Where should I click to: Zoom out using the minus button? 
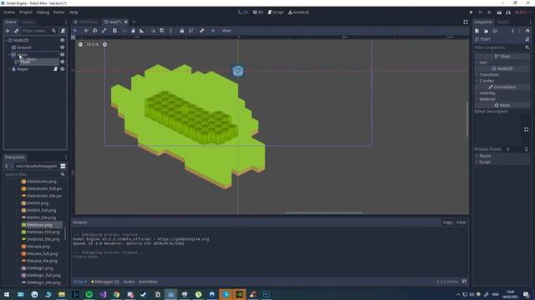[80, 44]
